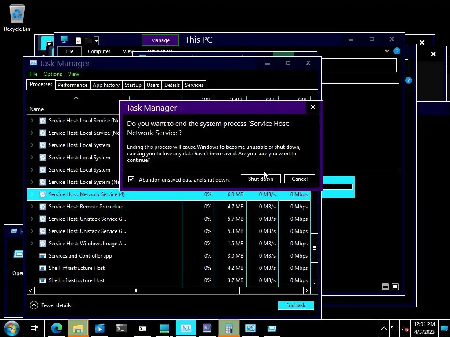Open the action center notification icon

click(444, 328)
